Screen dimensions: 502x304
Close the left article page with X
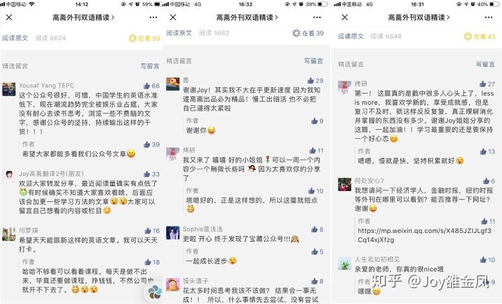9,17
